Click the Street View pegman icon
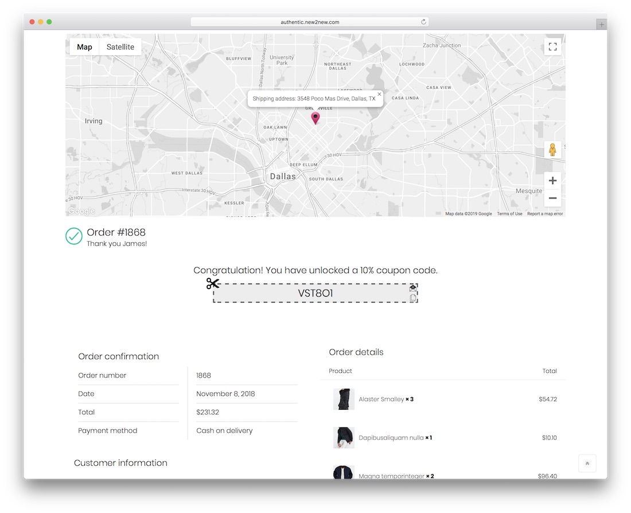 [552, 150]
